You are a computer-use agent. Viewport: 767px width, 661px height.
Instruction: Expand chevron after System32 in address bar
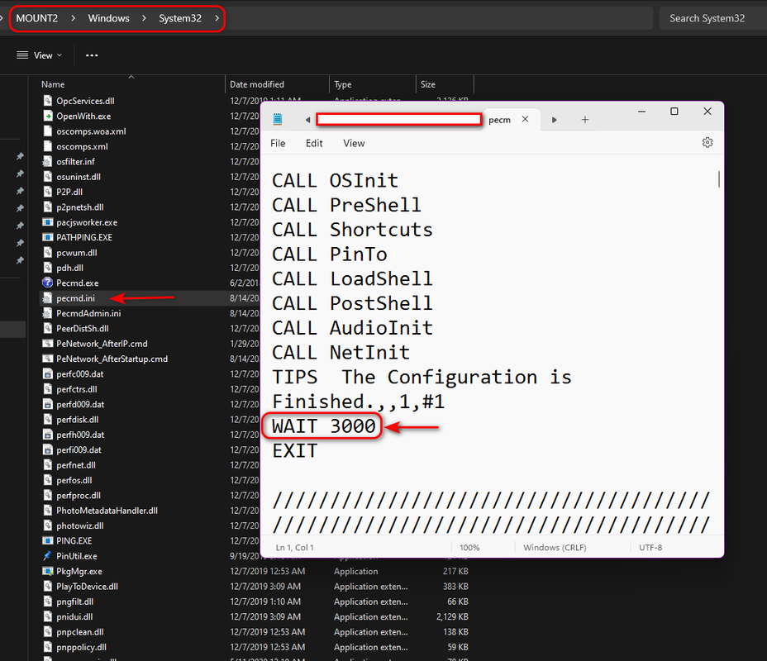(x=217, y=18)
